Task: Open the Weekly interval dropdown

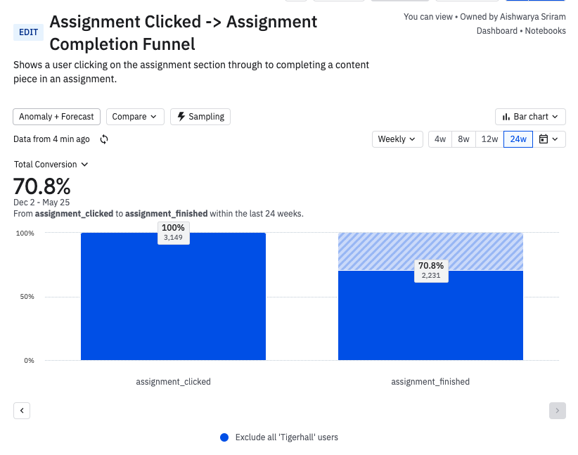Action: tap(397, 139)
